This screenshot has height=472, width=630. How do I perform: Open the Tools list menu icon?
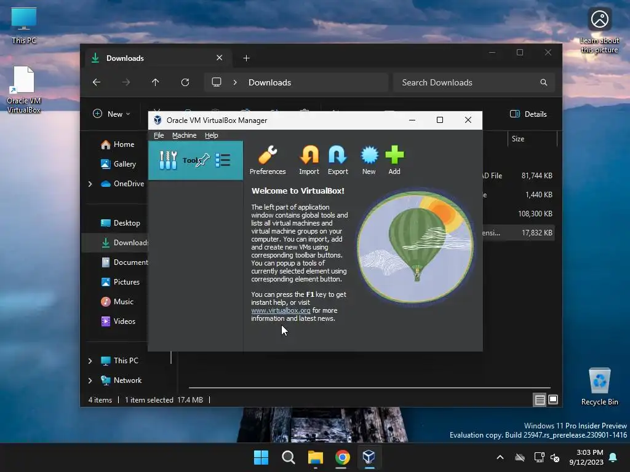223,160
